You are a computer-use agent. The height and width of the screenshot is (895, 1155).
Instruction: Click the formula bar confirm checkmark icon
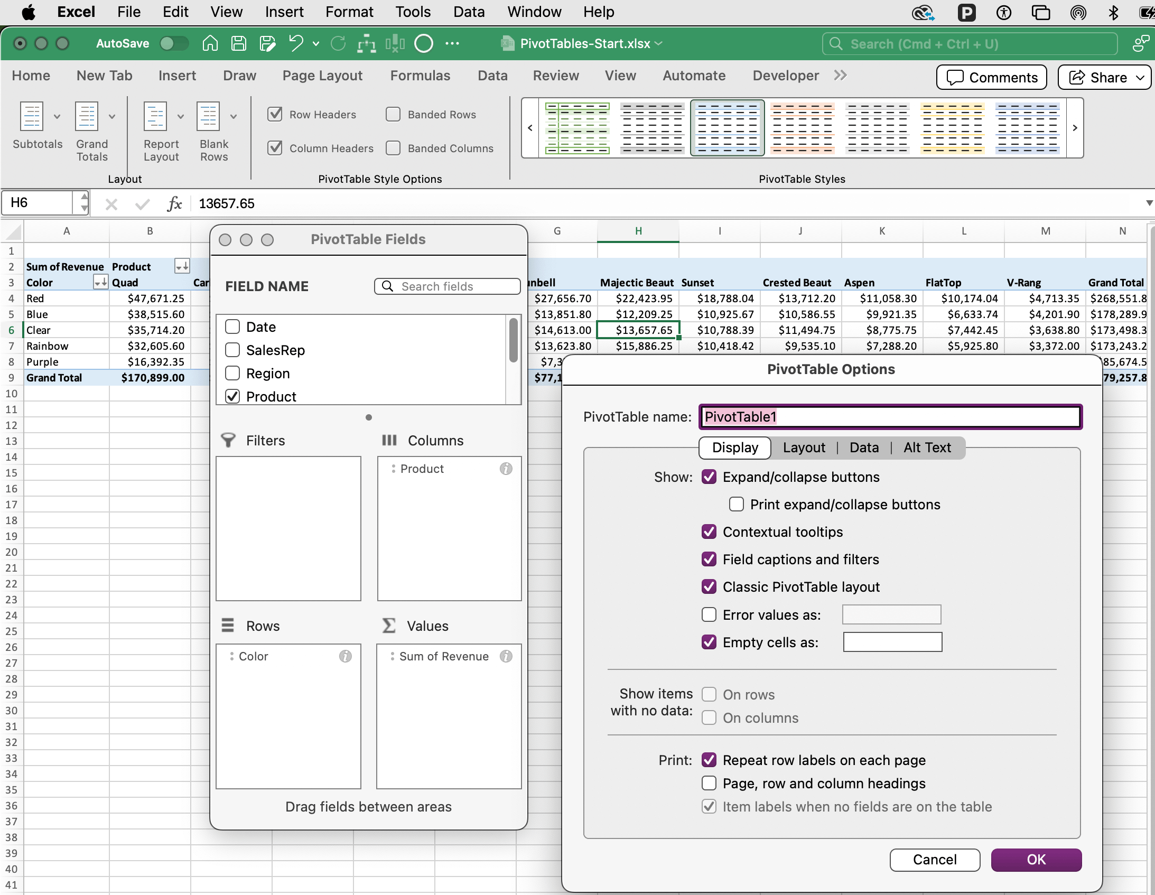142,204
